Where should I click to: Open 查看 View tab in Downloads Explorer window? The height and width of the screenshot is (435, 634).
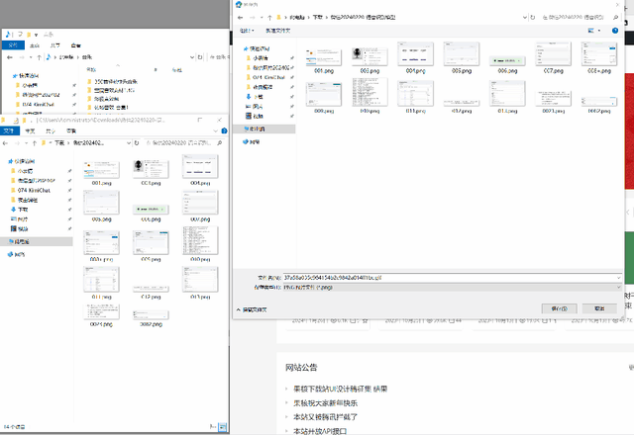click(70, 130)
